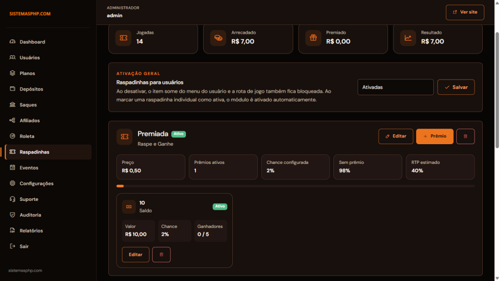Image resolution: width=500 pixels, height=281 pixels.
Task: Open the Dashboard sidebar item
Action: point(48,42)
